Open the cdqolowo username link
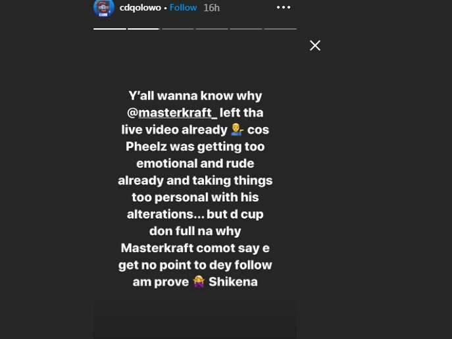 coord(140,8)
